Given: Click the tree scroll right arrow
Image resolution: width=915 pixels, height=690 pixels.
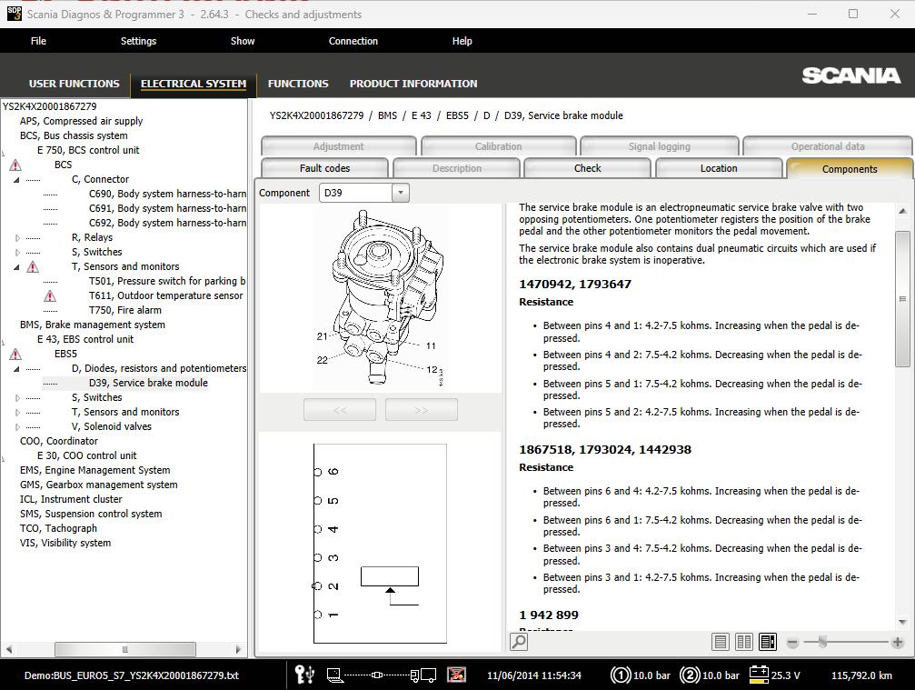Looking at the screenshot, I should point(238,649).
